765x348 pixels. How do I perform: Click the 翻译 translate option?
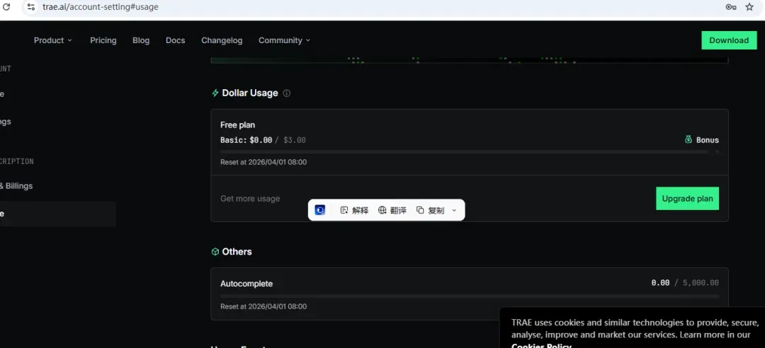[392, 210]
